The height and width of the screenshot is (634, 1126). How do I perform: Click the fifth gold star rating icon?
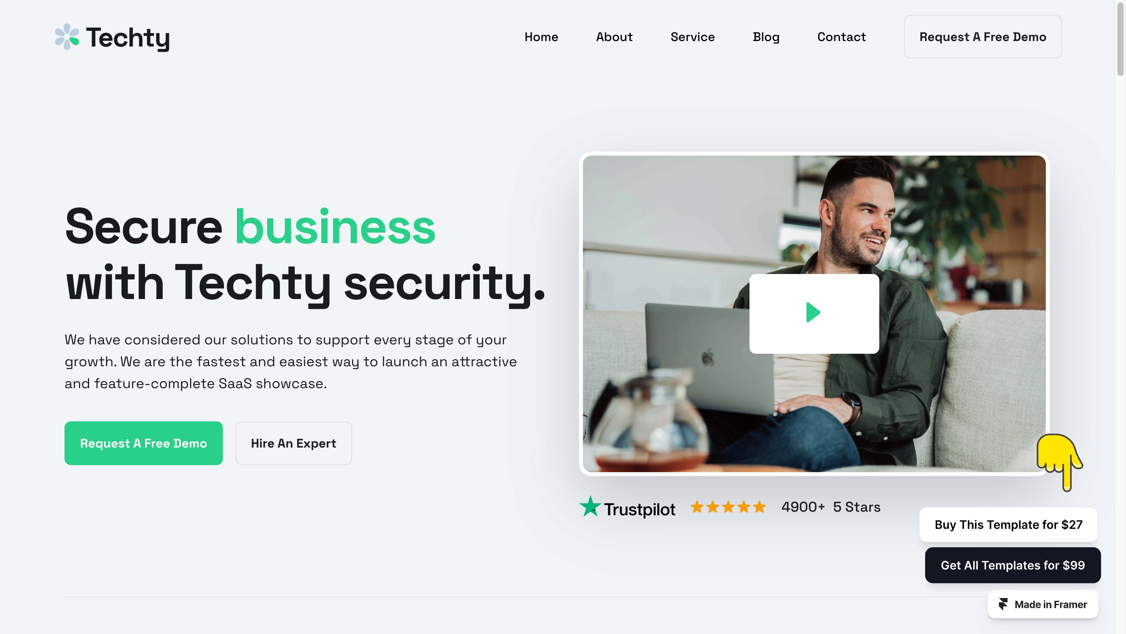click(x=760, y=506)
